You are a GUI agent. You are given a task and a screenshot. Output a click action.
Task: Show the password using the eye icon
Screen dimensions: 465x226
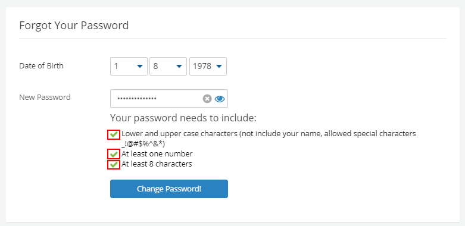220,99
